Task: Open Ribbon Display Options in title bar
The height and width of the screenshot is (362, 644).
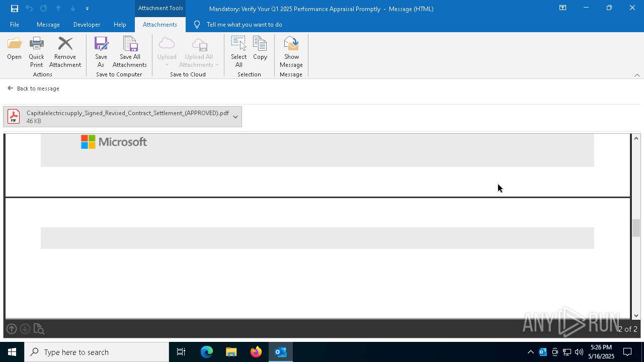Action: (562, 8)
